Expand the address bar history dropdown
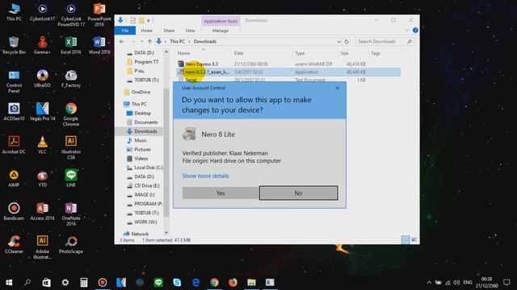517x290 pixels. (x=338, y=42)
